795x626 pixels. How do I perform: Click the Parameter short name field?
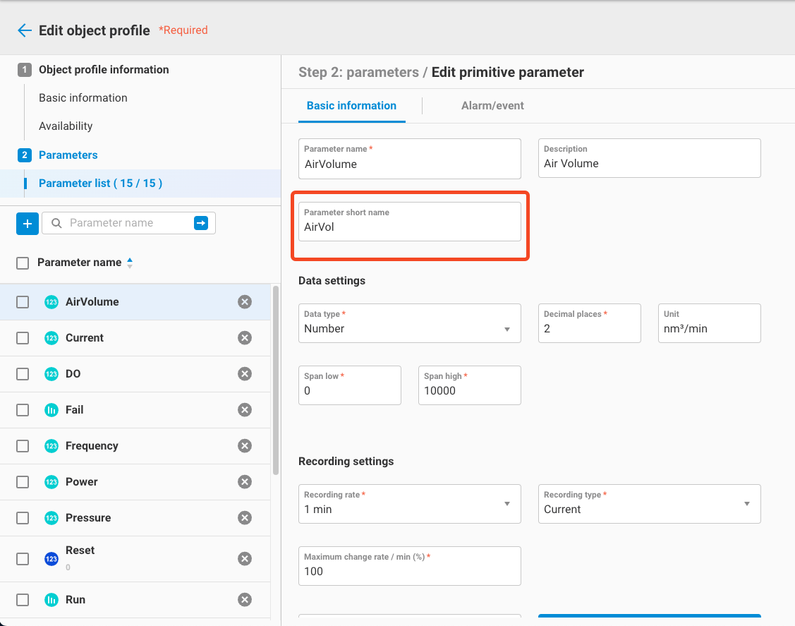[409, 227]
